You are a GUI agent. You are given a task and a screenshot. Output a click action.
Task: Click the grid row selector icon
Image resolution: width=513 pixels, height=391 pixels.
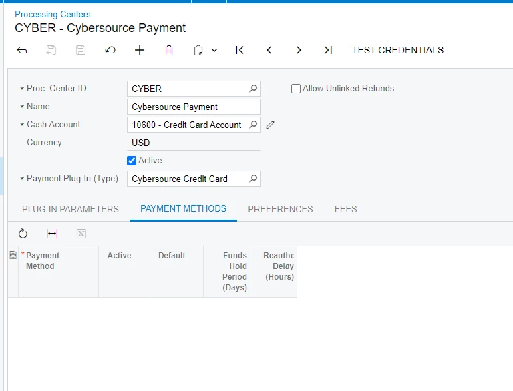click(13, 255)
